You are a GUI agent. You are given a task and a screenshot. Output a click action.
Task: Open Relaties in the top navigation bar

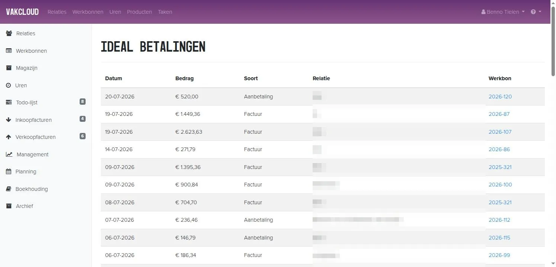point(57,12)
